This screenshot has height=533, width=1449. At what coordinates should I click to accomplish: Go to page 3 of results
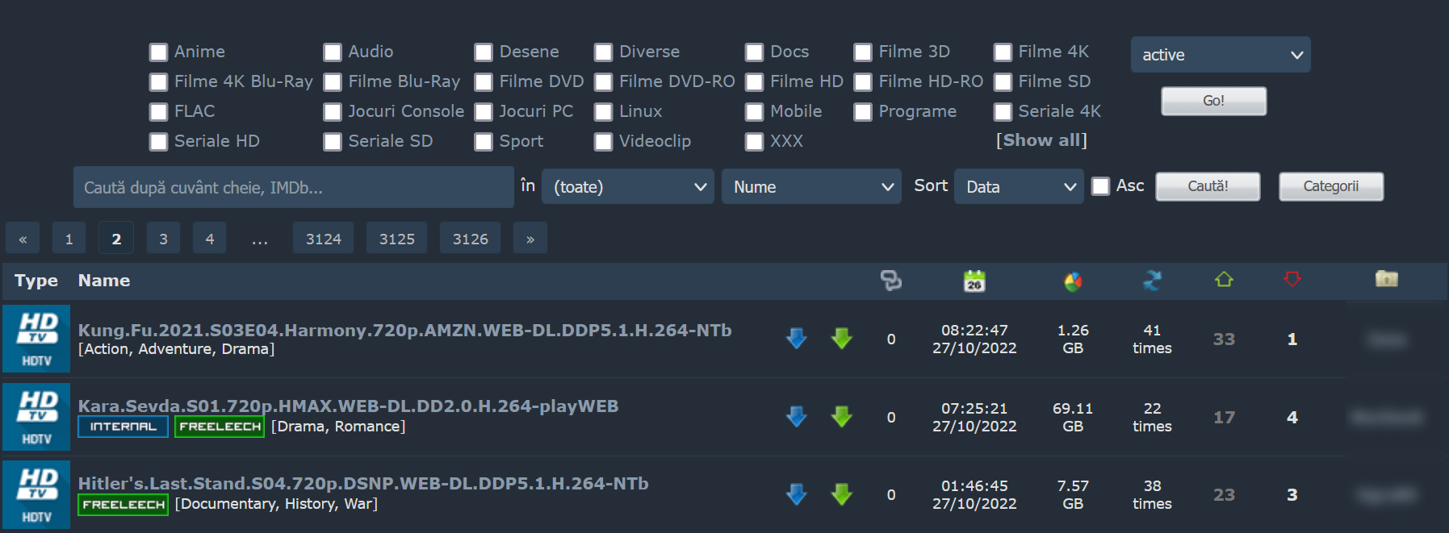pyautogui.click(x=164, y=239)
